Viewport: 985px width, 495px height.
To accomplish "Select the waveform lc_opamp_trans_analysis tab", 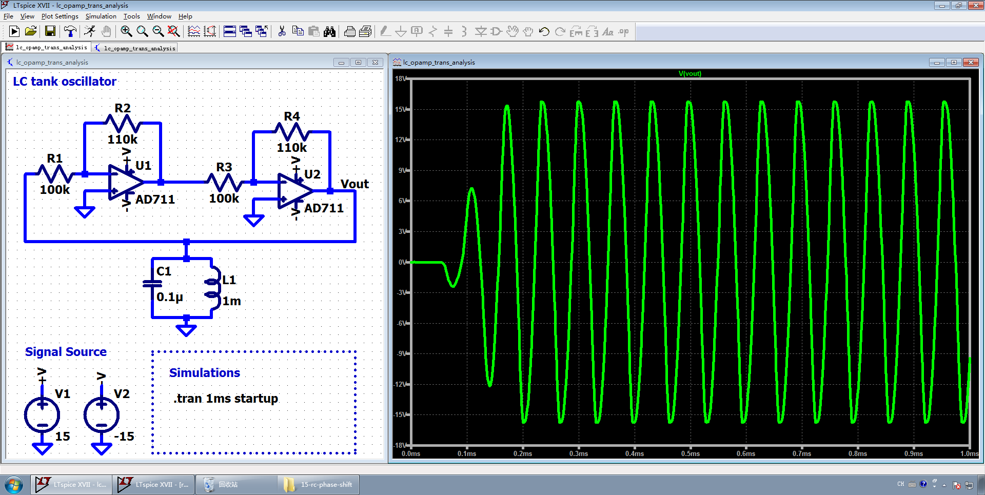I will point(46,48).
